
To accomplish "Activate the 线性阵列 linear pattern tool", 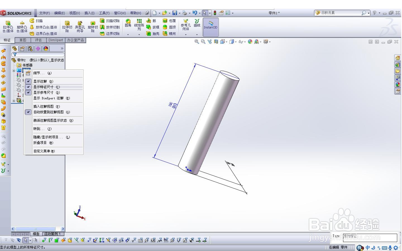I will [x=139, y=25].
